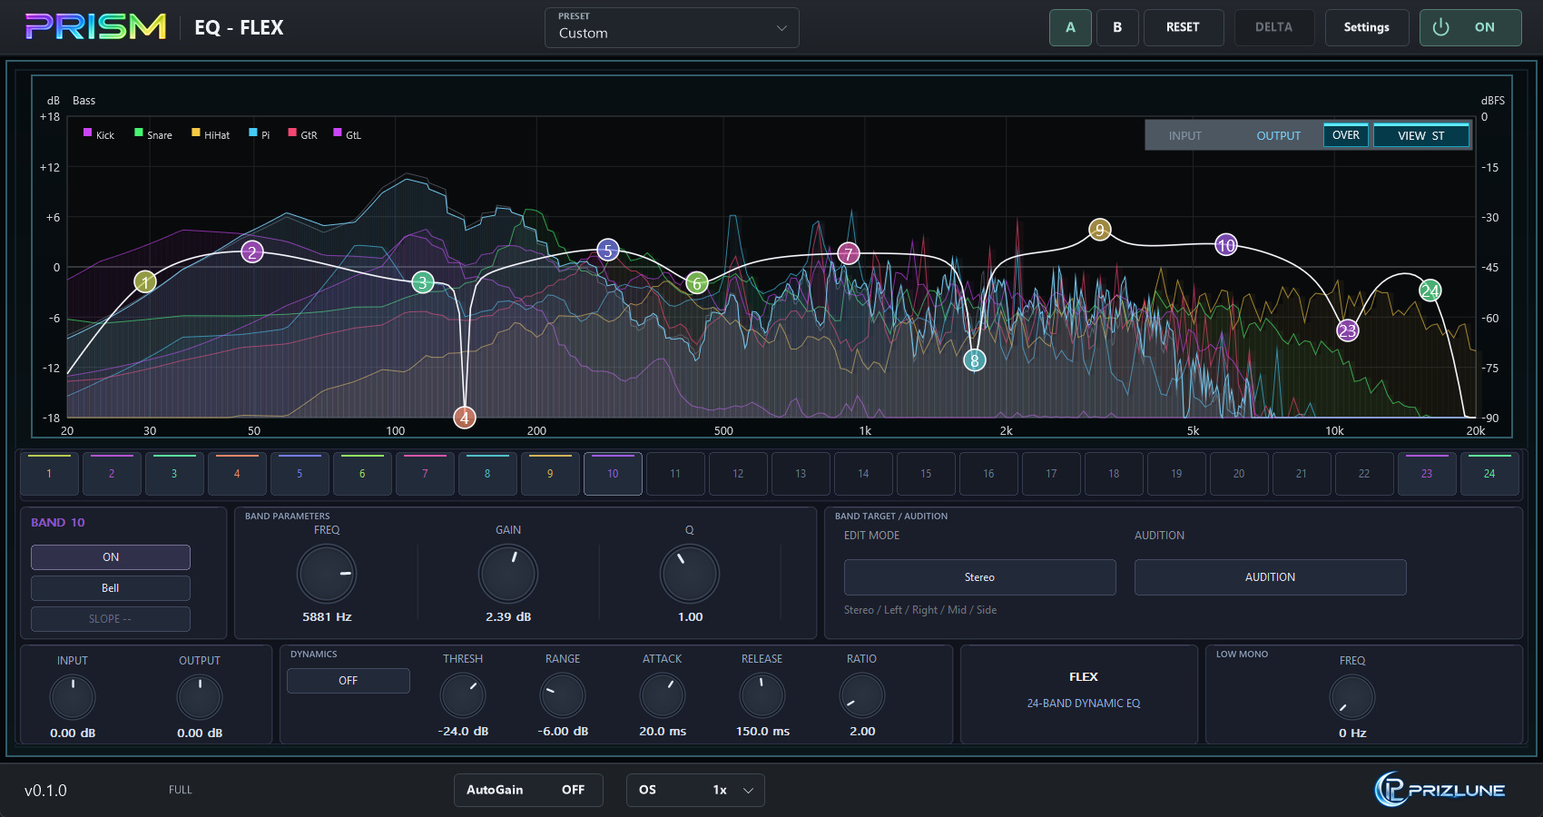Select the band 24 node circle
1543x817 pixels.
(1430, 290)
